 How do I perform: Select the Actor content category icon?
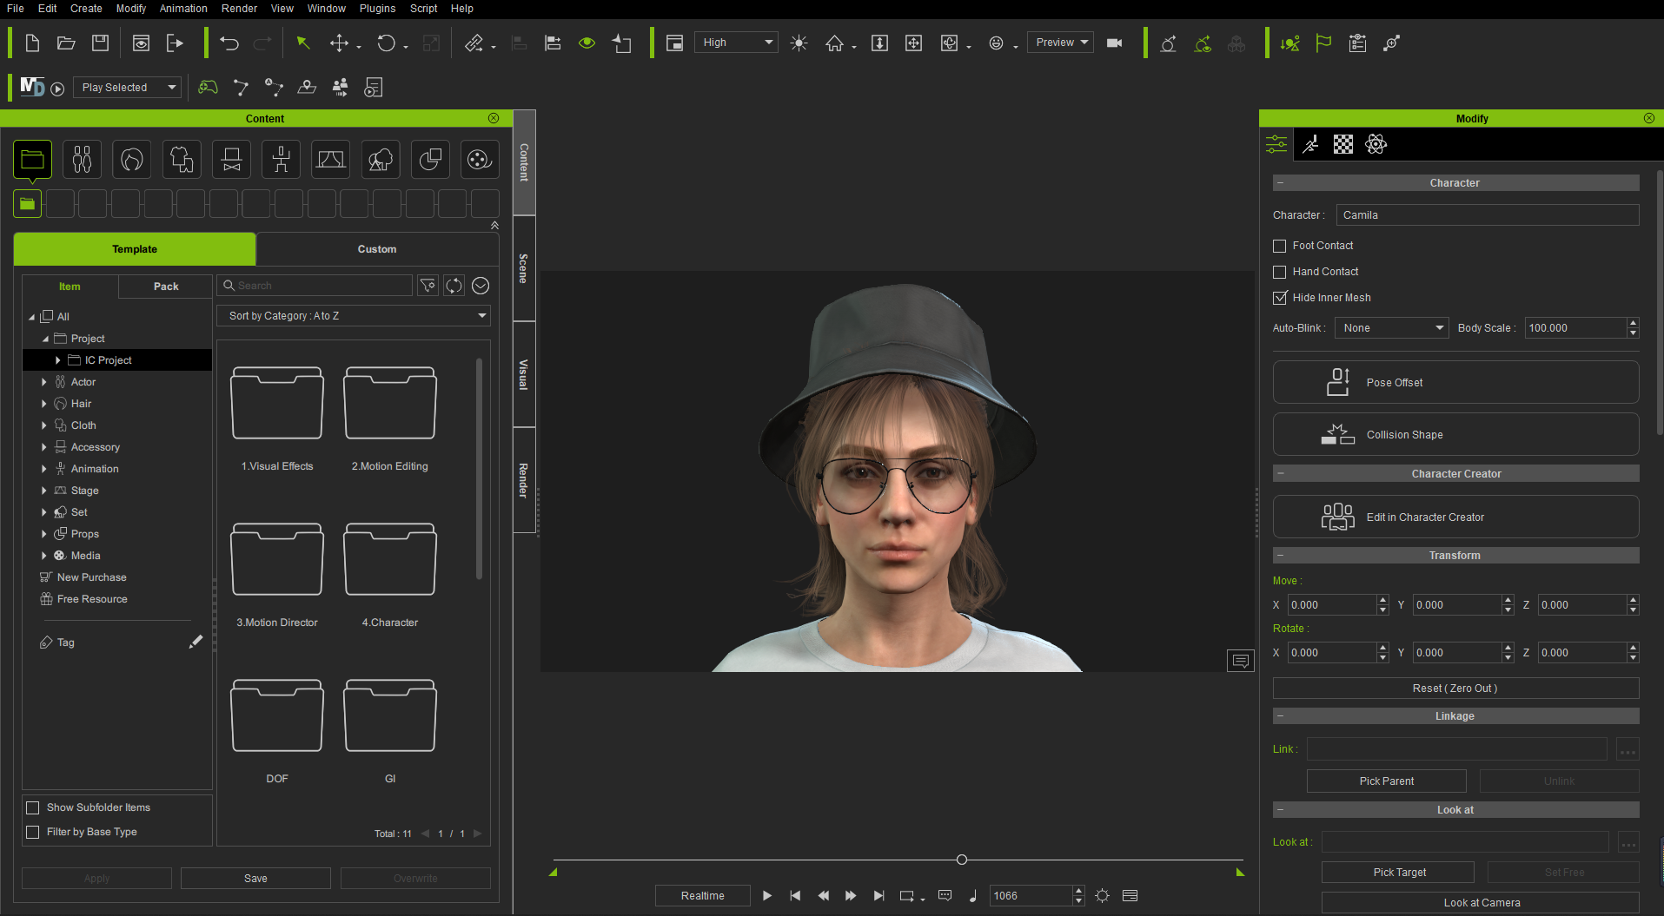[82, 159]
